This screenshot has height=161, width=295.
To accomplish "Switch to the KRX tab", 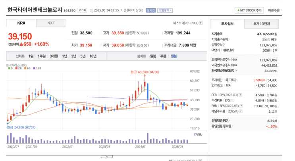I will click(21, 23).
